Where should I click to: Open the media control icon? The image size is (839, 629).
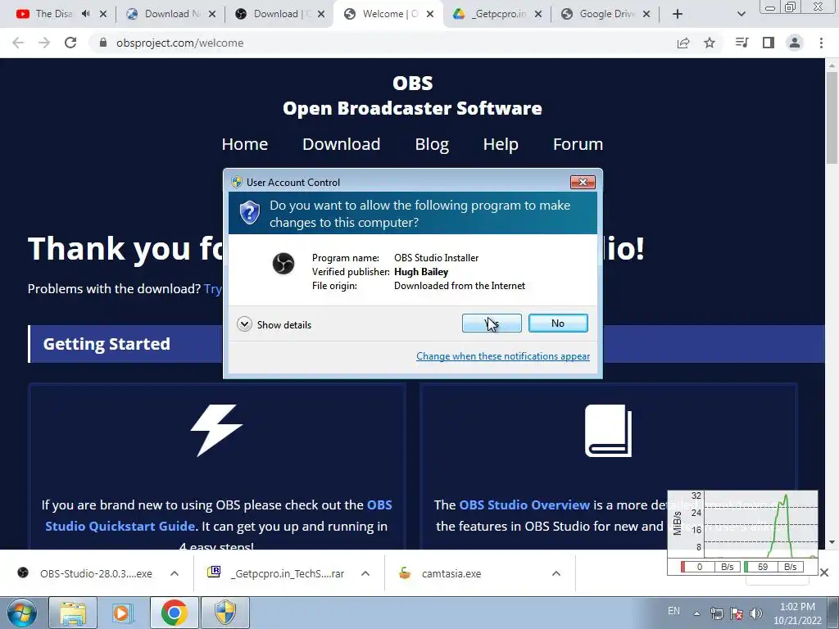click(741, 43)
